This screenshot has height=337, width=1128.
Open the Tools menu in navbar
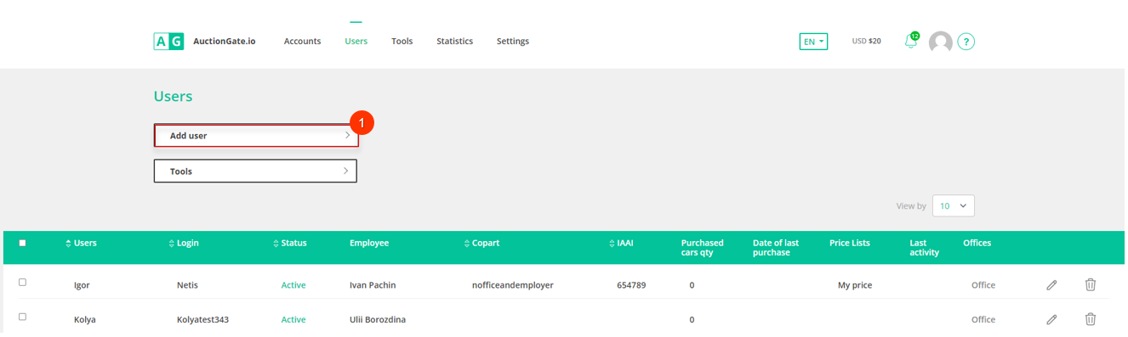pyautogui.click(x=402, y=42)
